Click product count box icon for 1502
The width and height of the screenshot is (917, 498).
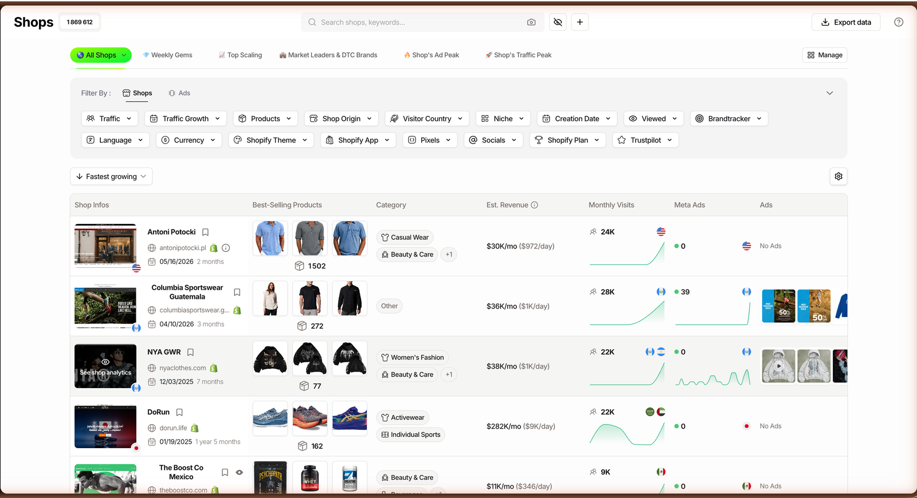pyautogui.click(x=299, y=266)
